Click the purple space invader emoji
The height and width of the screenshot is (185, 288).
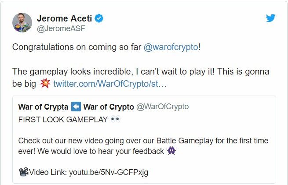[171, 151]
